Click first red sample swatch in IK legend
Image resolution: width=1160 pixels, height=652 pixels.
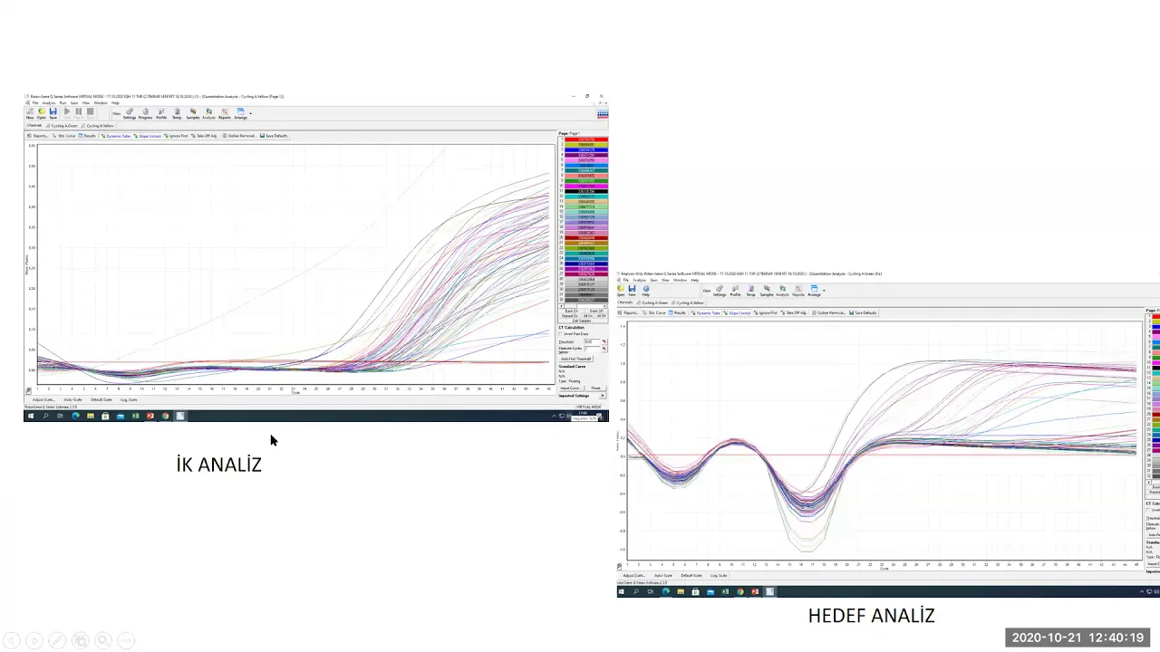[x=585, y=139]
